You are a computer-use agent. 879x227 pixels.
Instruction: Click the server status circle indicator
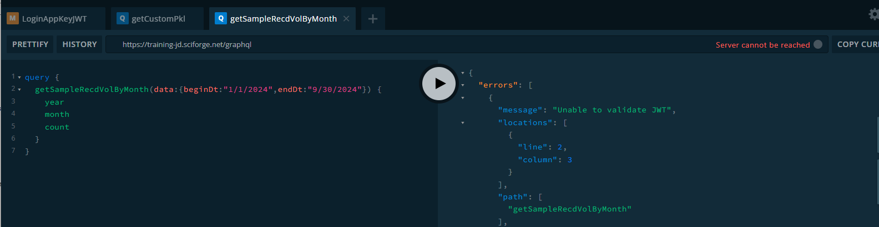click(818, 44)
